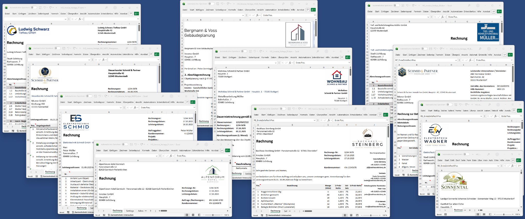Open Name Box dropdown in Ludwig Schwarz window
525x219 pixels.
[x=66, y=19]
